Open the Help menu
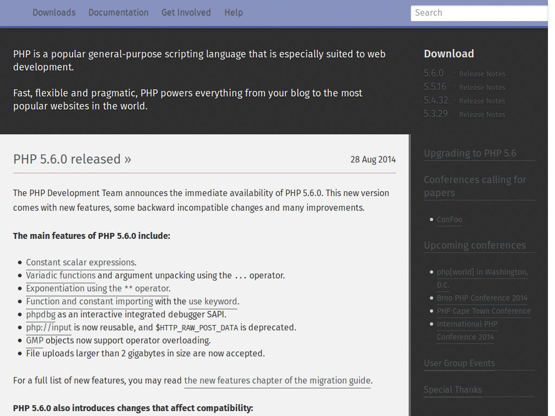 (x=234, y=13)
